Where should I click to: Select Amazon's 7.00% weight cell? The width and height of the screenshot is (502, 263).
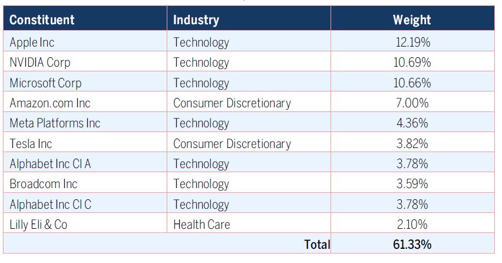[x=412, y=103]
